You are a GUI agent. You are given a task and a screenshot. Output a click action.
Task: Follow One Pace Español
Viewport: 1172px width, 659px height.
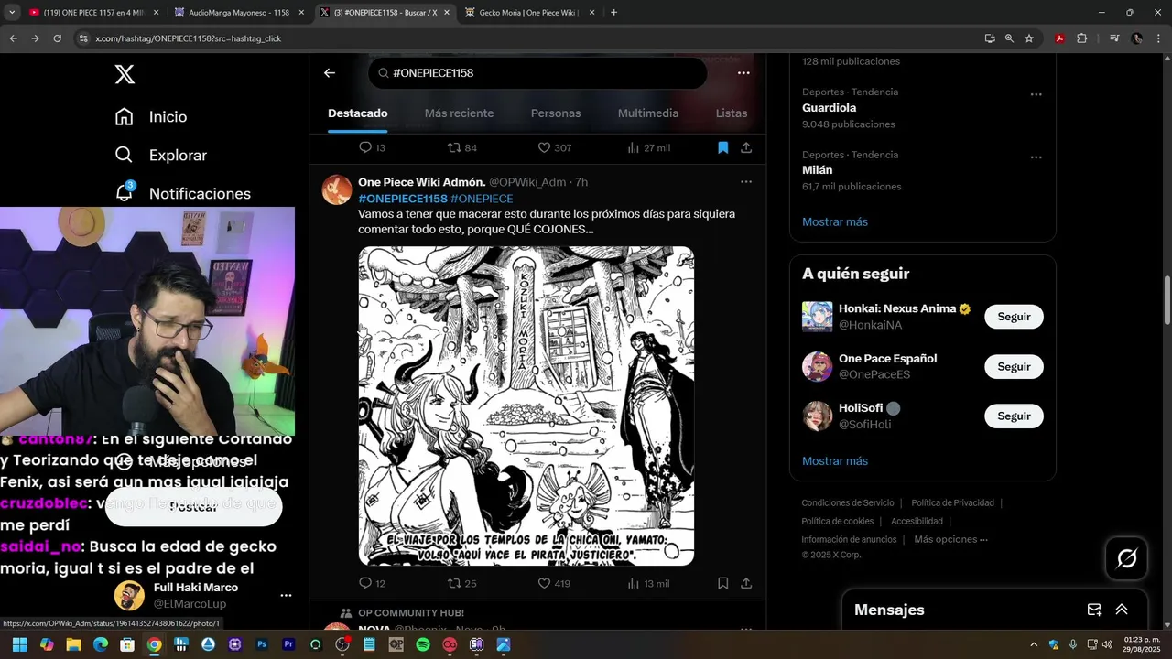click(x=1014, y=366)
